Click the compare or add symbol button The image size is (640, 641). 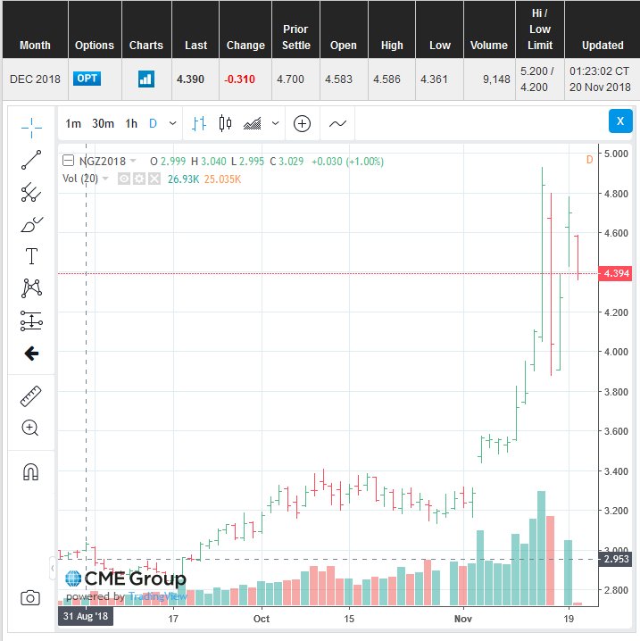click(302, 123)
